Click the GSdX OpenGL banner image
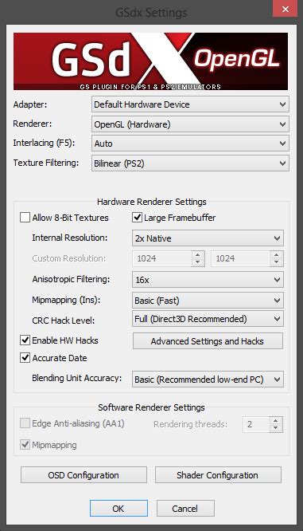The height and width of the screenshot is (531, 303). 150,61
